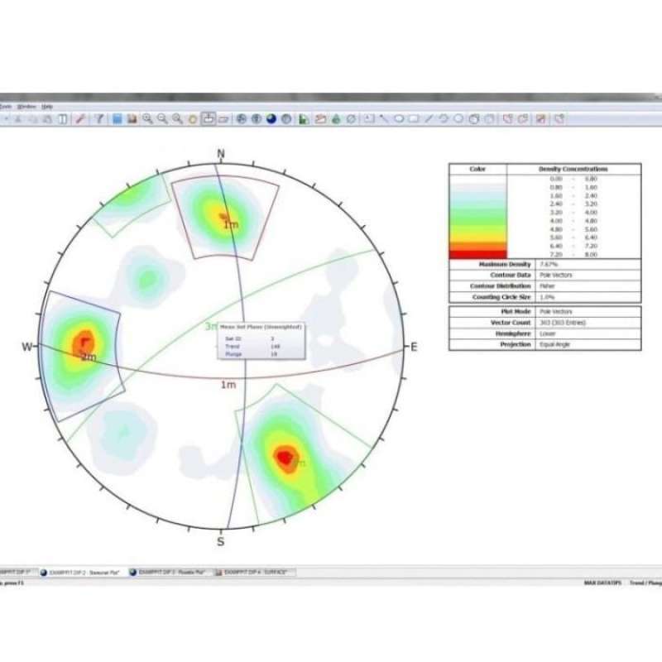Viewport: 662px width, 662px height.
Task: Select the Rosette Plot icon
Action: click(285, 118)
